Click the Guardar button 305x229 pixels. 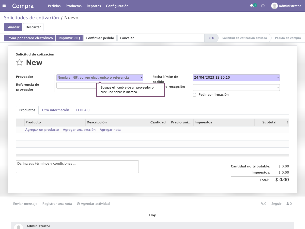[x=13, y=27]
